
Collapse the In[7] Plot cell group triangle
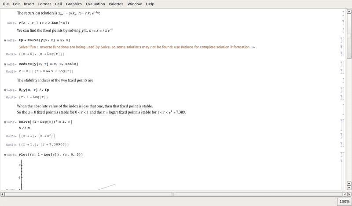point(5,155)
